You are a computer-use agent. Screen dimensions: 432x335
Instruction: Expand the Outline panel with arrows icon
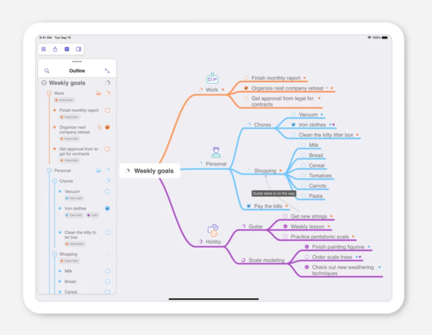[x=107, y=71]
